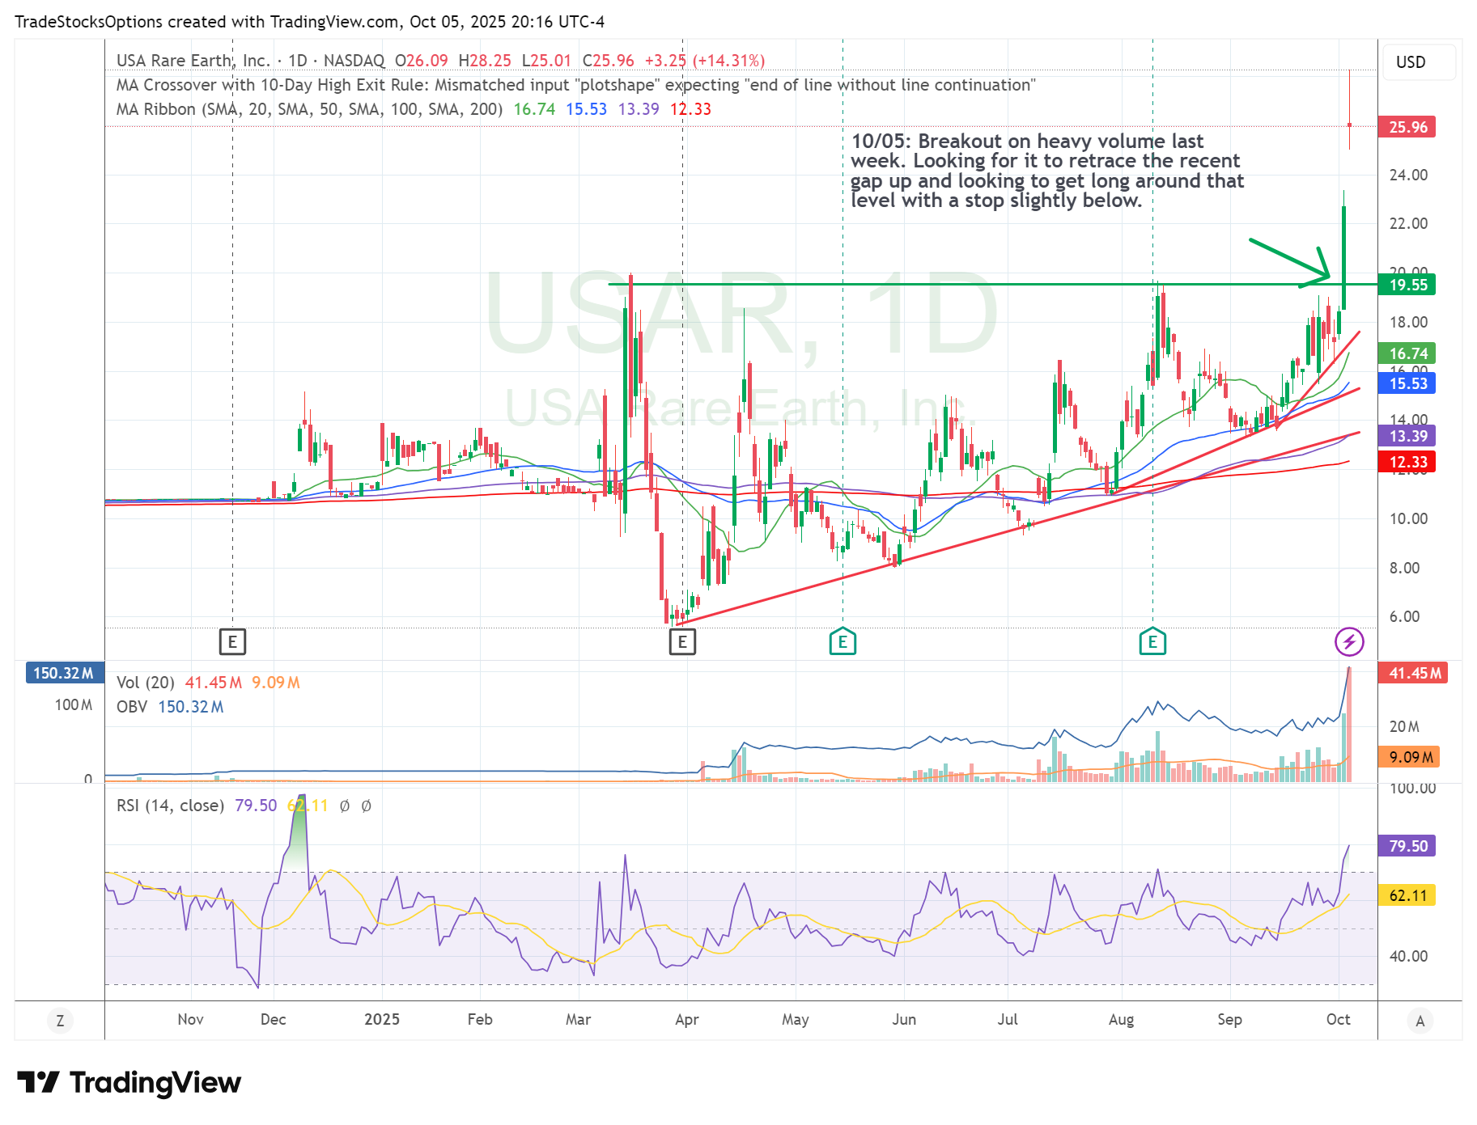Open the black E earnings marker near April
1477x1125 pixels.
click(x=682, y=642)
